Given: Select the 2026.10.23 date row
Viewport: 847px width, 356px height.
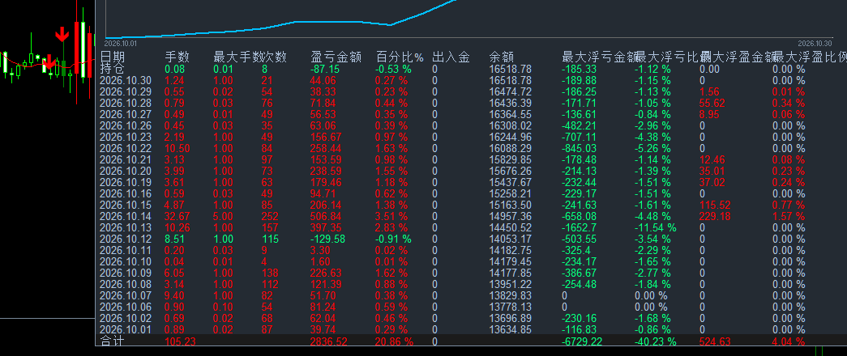Looking at the screenshot, I should click(126, 137).
